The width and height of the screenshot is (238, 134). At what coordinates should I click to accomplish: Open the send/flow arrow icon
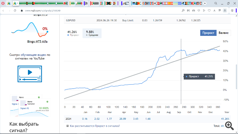coord(204,10)
